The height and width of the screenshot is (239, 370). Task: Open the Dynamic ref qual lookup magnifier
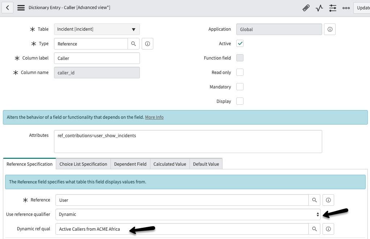tap(315, 229)
